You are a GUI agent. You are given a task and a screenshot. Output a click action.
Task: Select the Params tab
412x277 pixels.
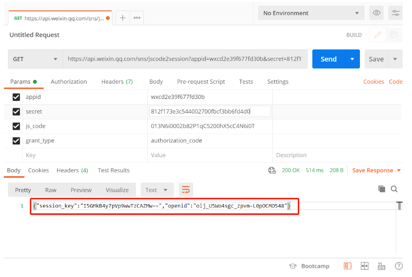23,82
